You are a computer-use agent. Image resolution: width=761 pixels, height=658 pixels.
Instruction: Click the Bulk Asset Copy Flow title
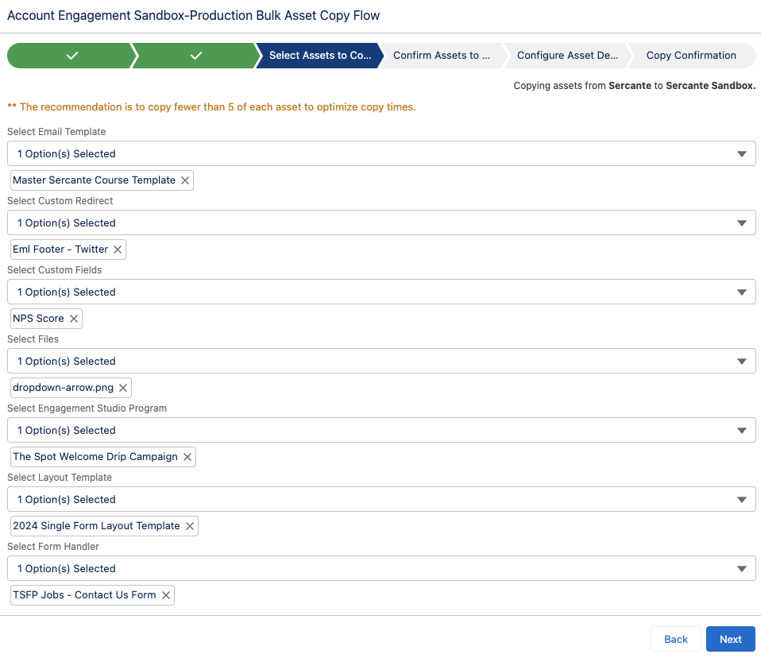[x=193, y=16]
